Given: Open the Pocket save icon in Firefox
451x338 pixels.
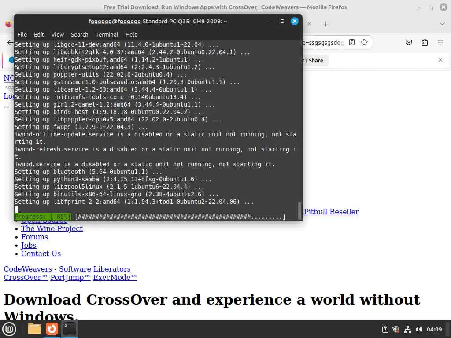Looking at the screenshot, I should coord(408,42).
